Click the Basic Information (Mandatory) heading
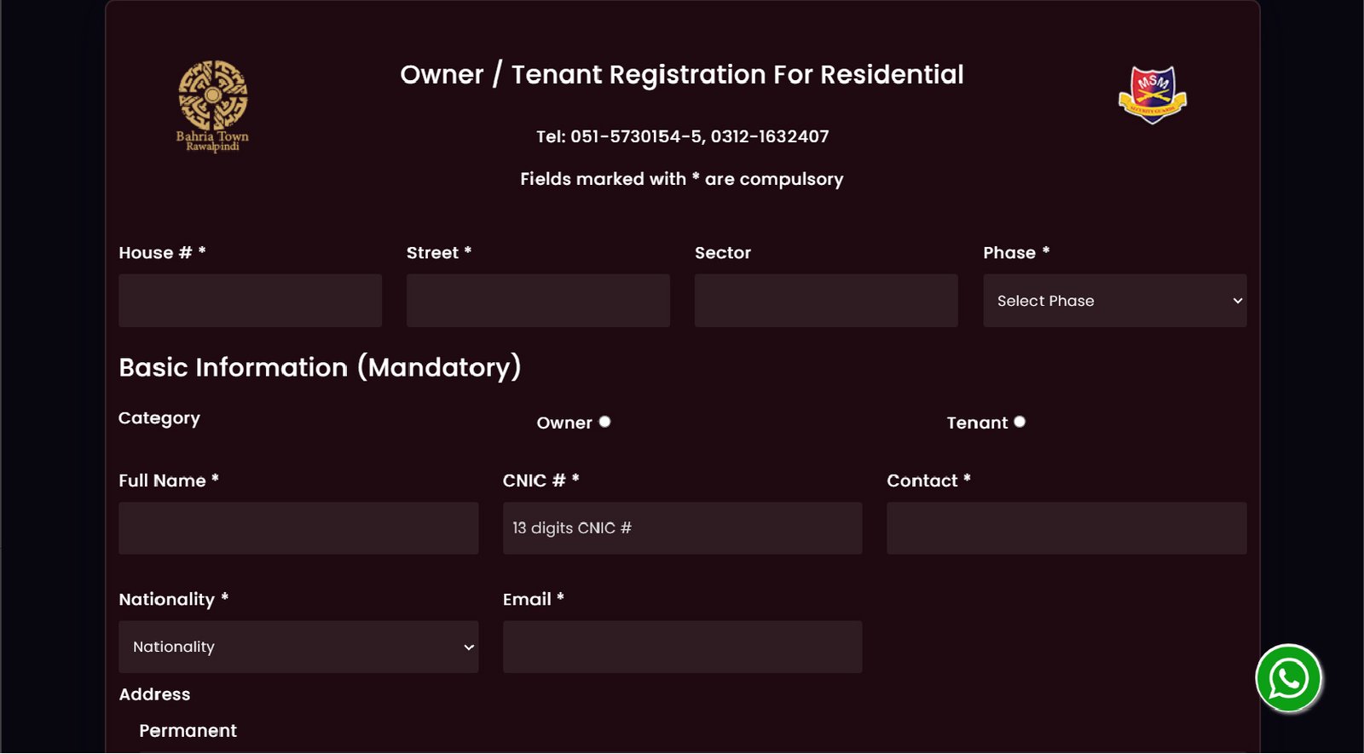Image resolution: width=1364 pixels, height=754 pixels. coord(320,367)
